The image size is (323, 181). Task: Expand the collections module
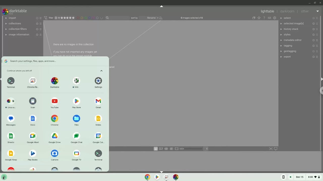tap(15, 23)
